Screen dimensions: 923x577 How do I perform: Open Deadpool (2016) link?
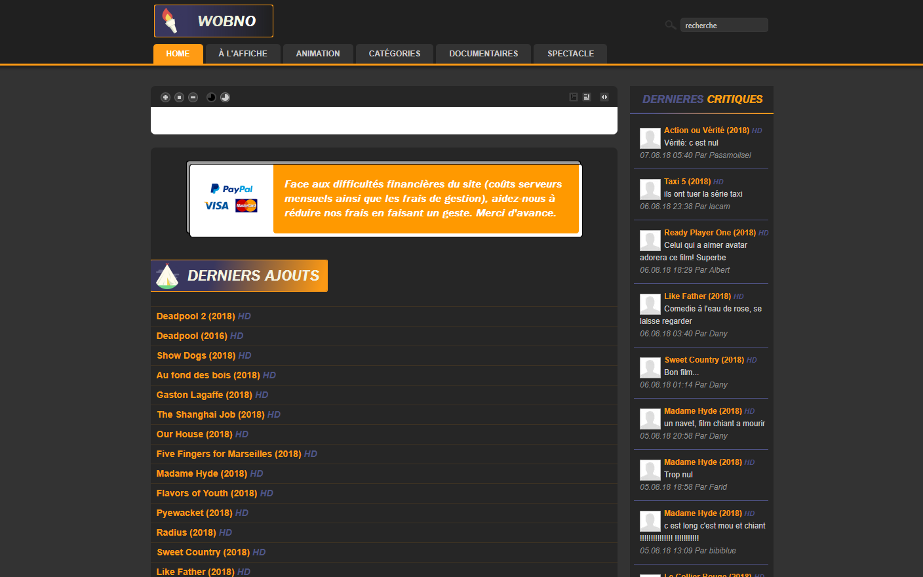tap(192, 336)
